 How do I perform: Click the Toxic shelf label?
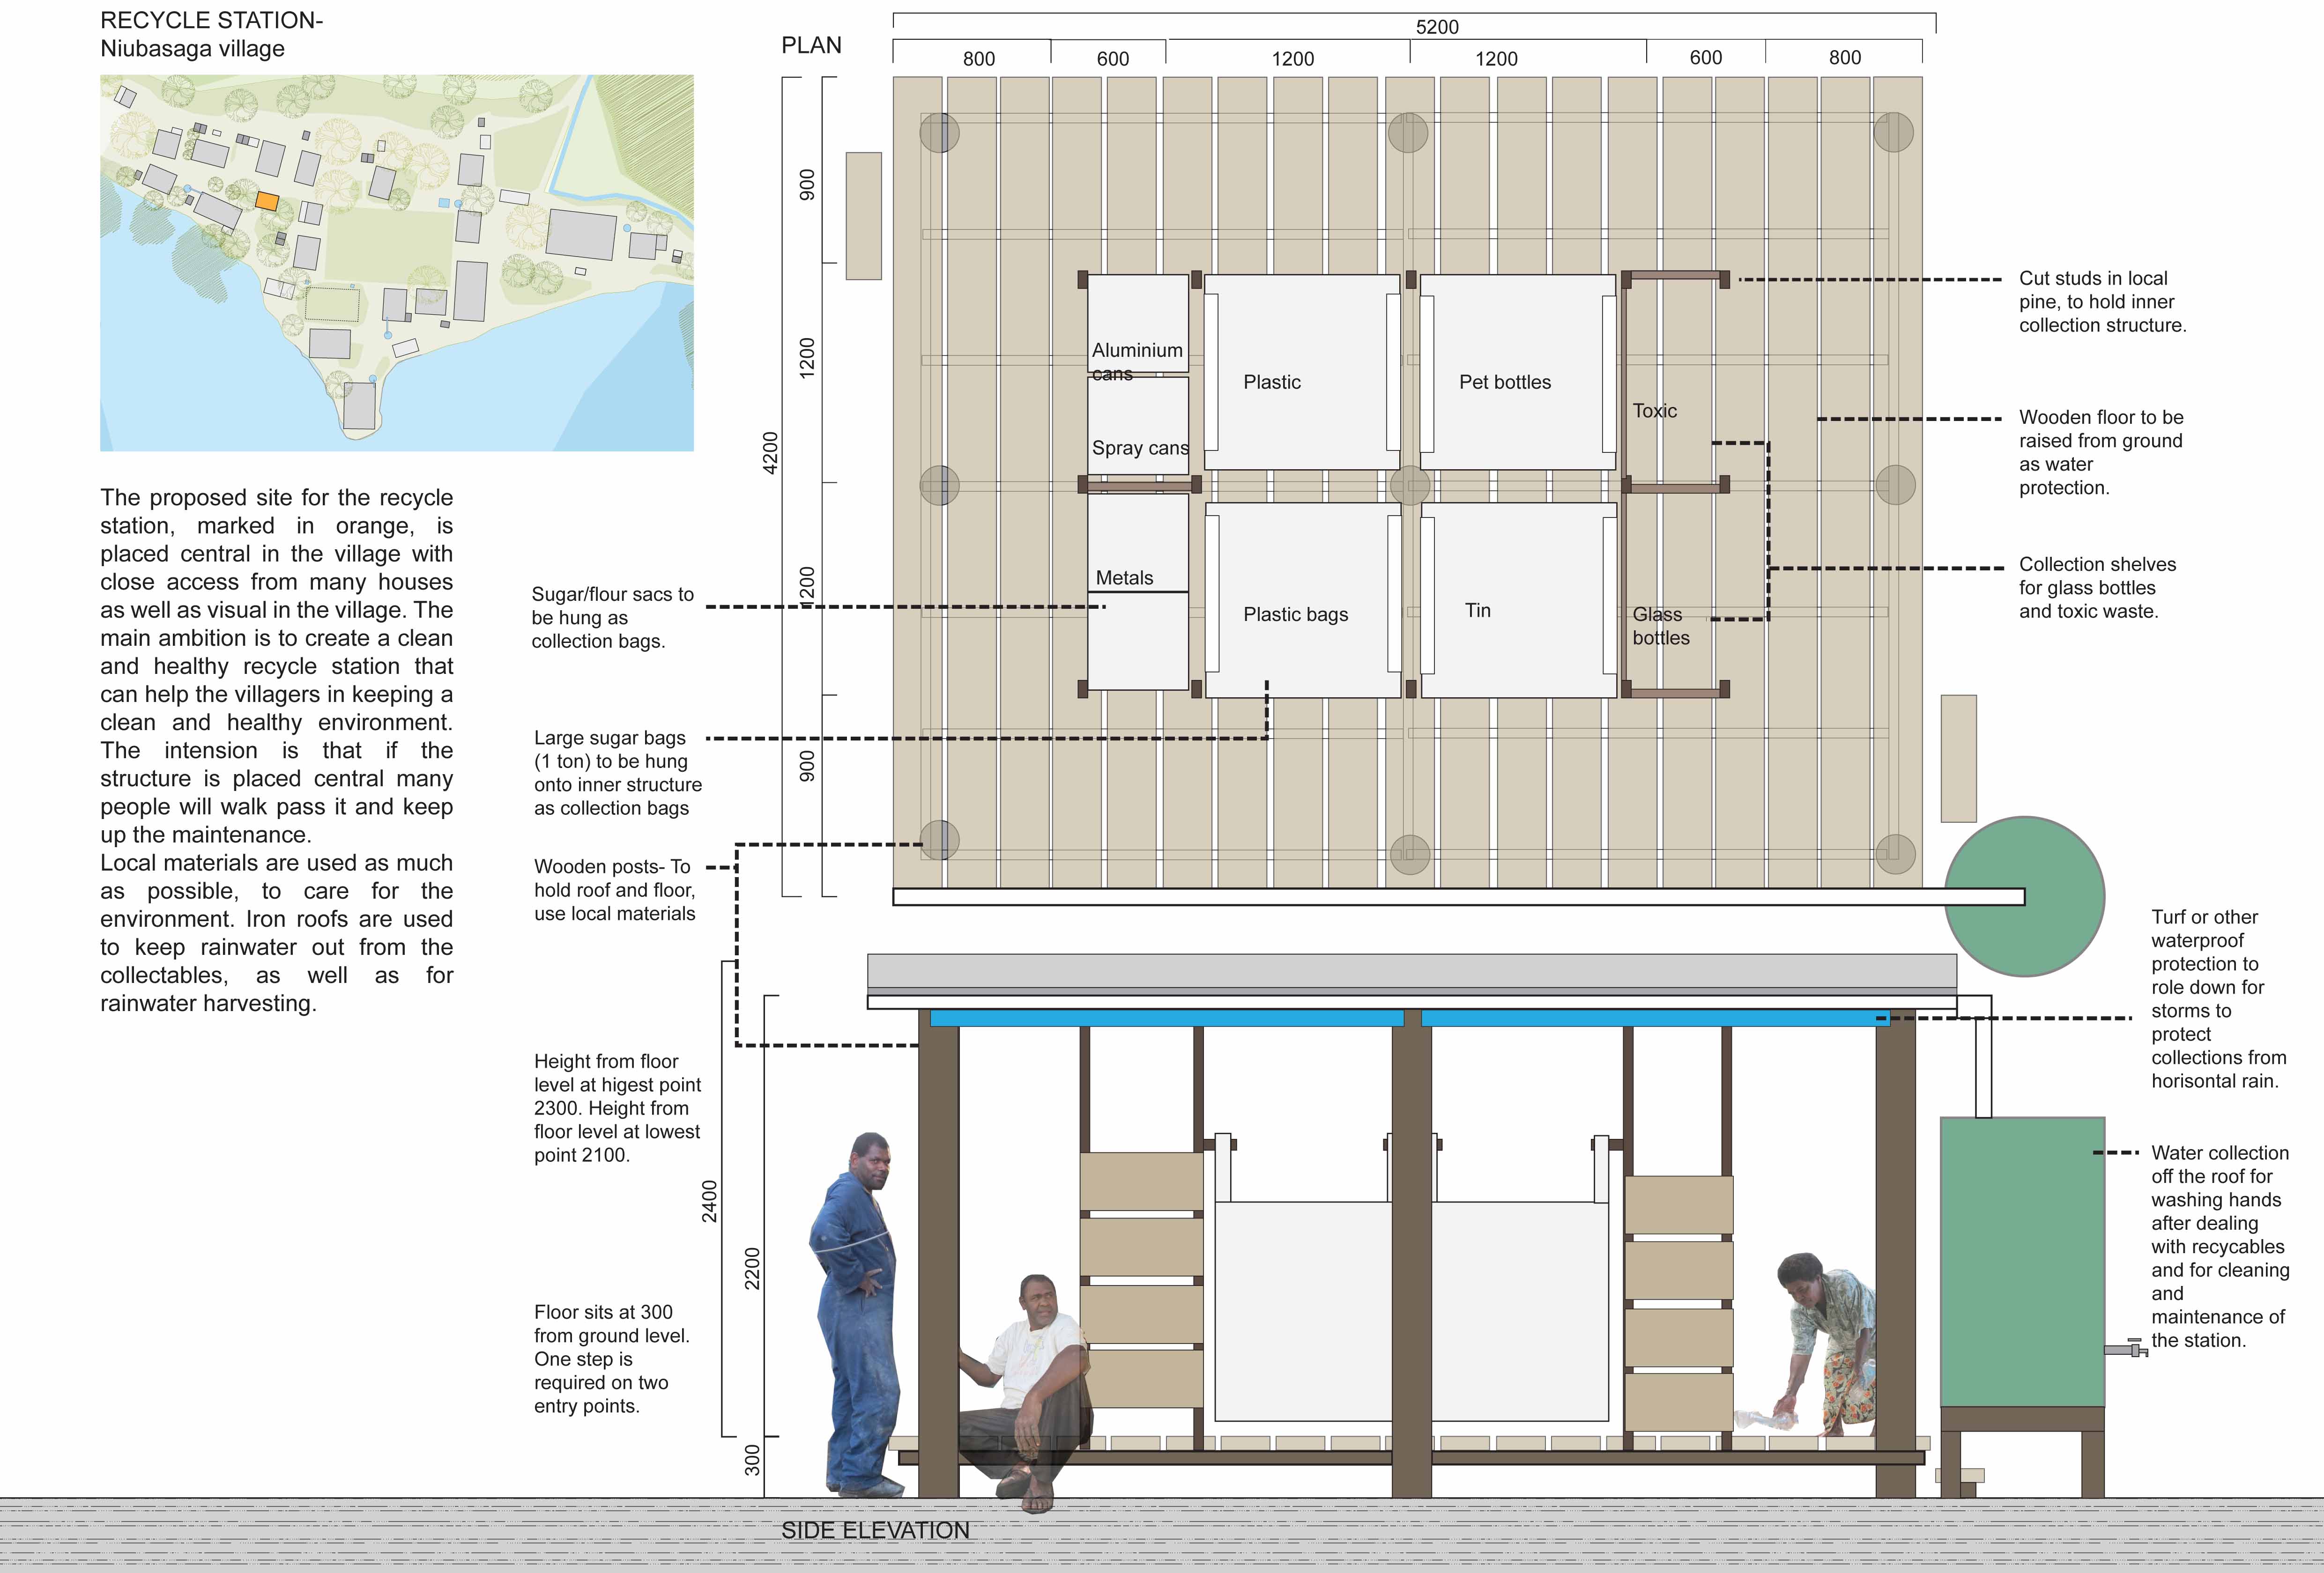click(x=1654, y=411)
